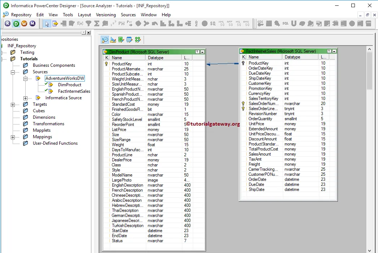The width and height of the screenshot is (378, 253).
Task: Click the help button on DimProduct title bar
Action: (x=197, y=52)
